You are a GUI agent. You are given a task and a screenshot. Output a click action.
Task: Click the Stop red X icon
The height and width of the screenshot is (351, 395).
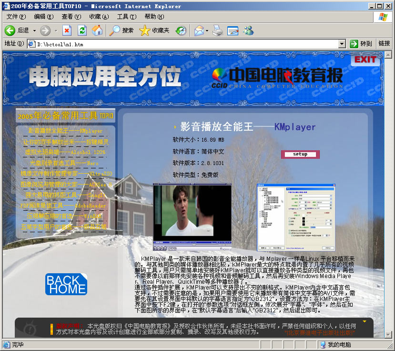pyautogui.click(x=67, y=31)
